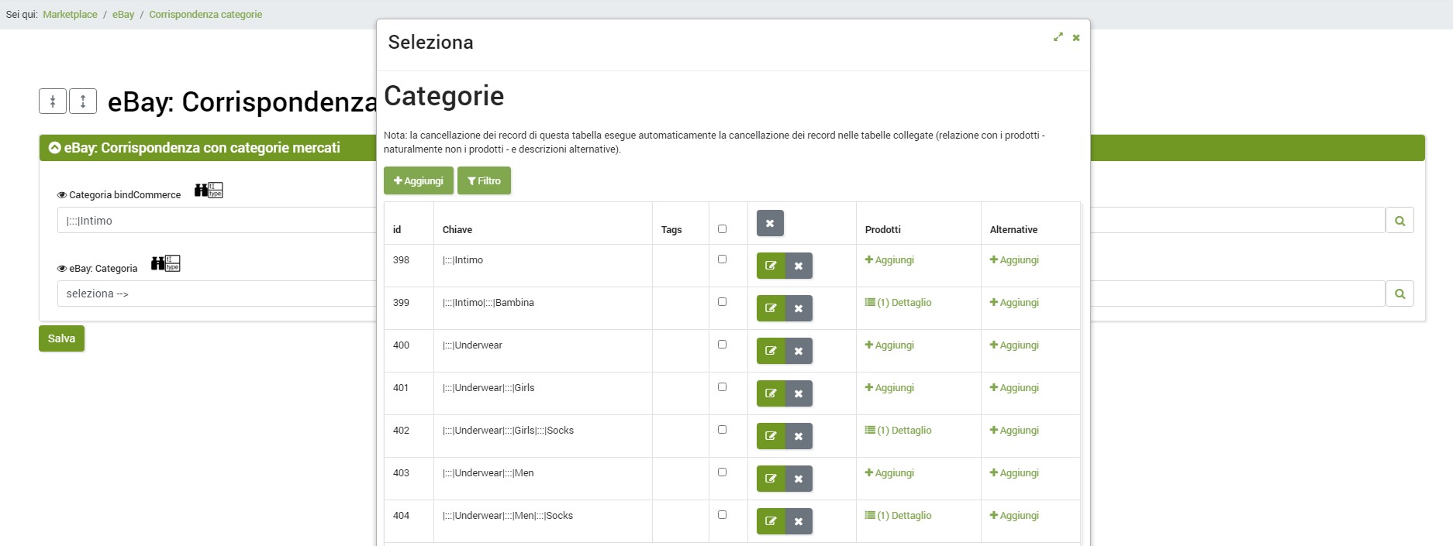Viewport: 1453px width, 546px height.
Task: Edit category row 403 Men
Action: coord(771,479)
